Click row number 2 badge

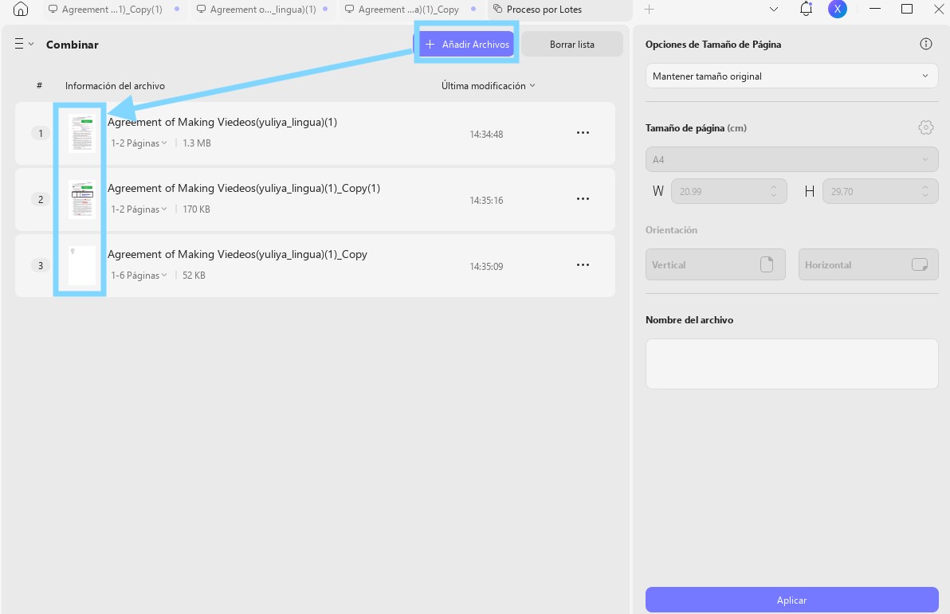[41, 199]
